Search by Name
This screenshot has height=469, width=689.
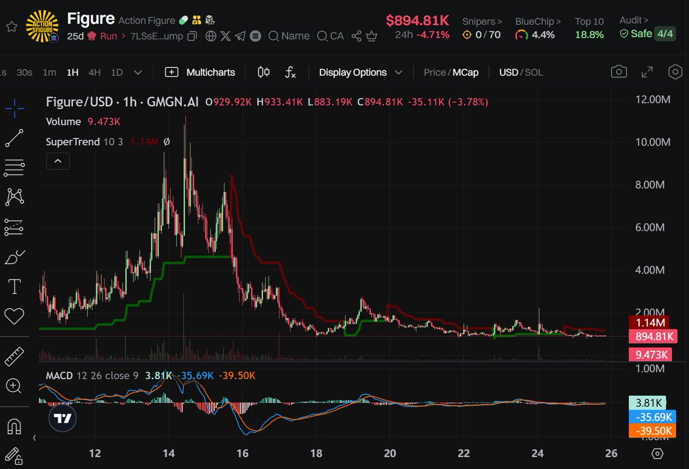[289, 36]
